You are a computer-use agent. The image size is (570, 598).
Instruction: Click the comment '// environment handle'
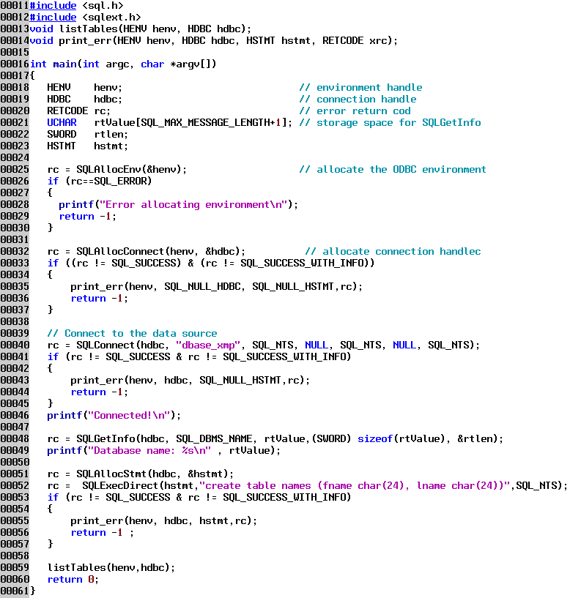[360, 88]
